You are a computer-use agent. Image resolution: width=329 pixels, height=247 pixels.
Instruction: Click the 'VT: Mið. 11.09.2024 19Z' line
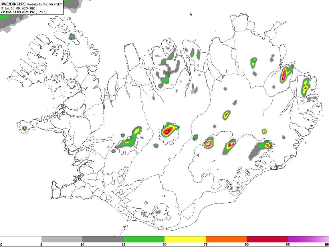(18, 12)
